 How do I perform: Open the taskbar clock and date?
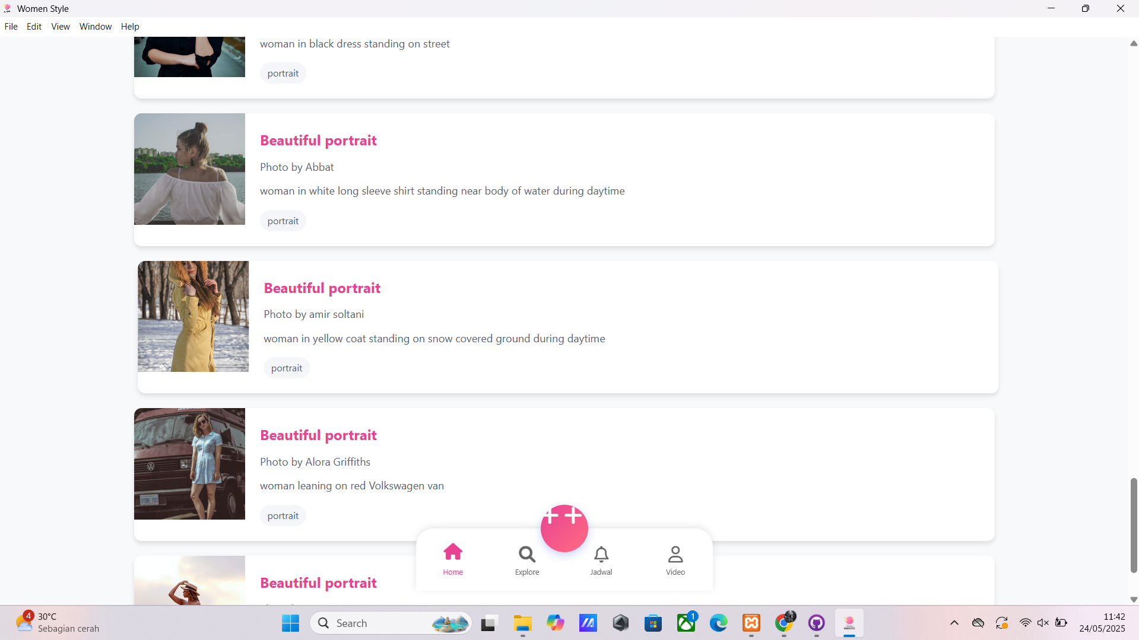coord(1102,623)
